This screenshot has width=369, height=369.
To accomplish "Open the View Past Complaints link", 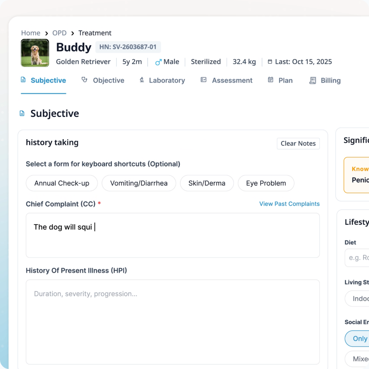I will click(x=289, y=204).
